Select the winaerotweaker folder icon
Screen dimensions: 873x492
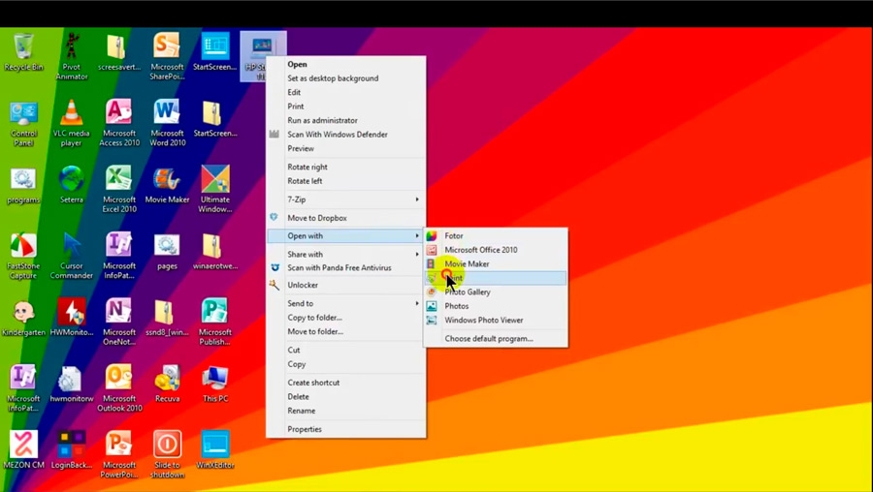pos(215,252)
